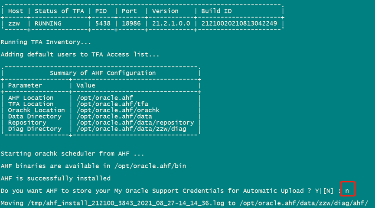Select the host name 'zzw' cell
The width and height of the screenshot is (375, 208).
point(14,23)
